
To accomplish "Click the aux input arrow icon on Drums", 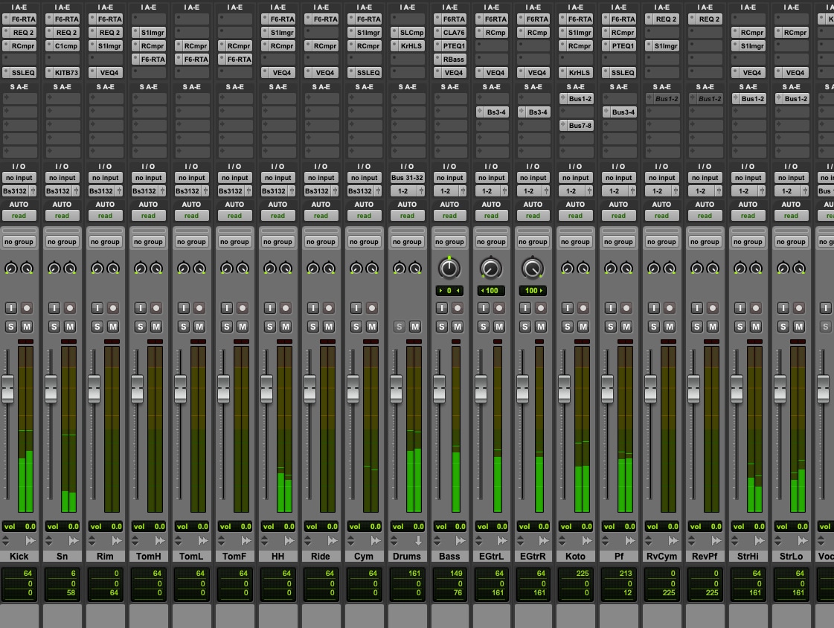I will coord(419,541).
